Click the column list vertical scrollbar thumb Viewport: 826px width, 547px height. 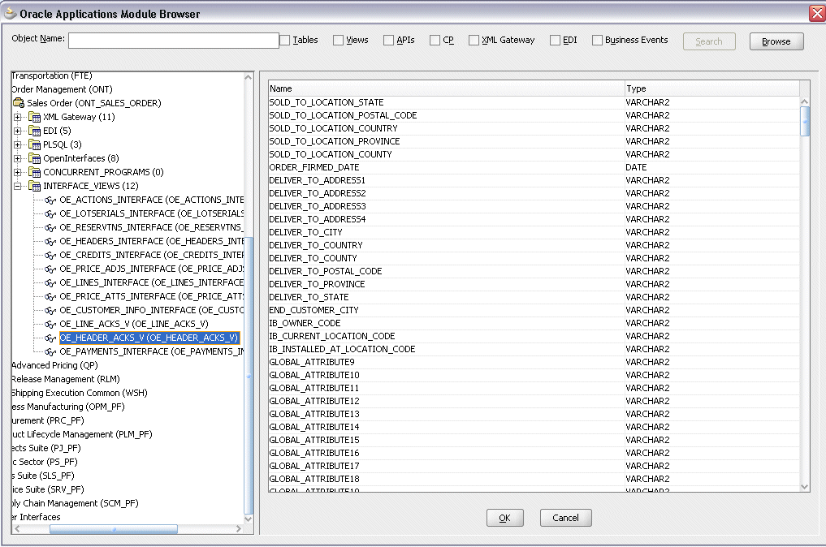(x=804, y=121)
